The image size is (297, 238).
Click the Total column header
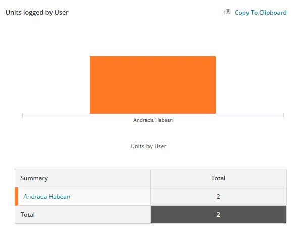pyautogui.click(x=218, y=178)
